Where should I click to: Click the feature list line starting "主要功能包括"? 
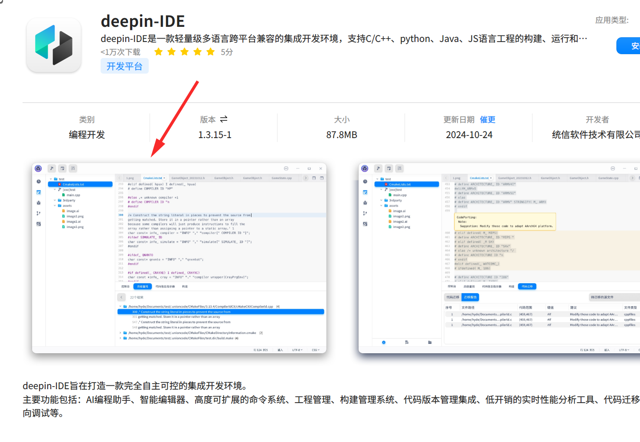[x=331, y=400]
